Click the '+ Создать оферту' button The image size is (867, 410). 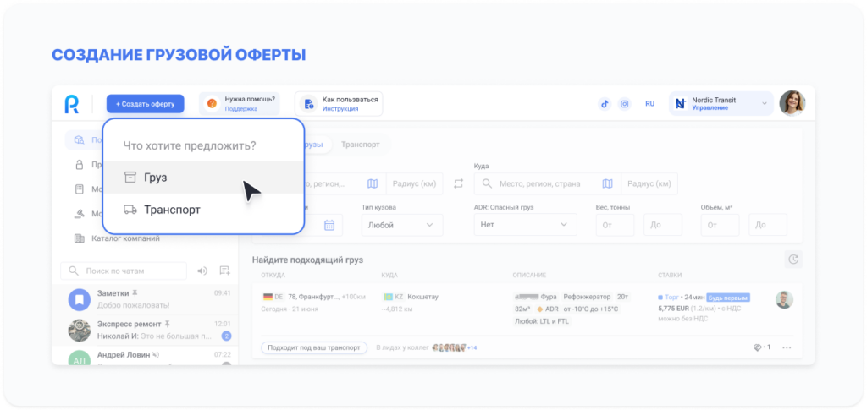146,104
